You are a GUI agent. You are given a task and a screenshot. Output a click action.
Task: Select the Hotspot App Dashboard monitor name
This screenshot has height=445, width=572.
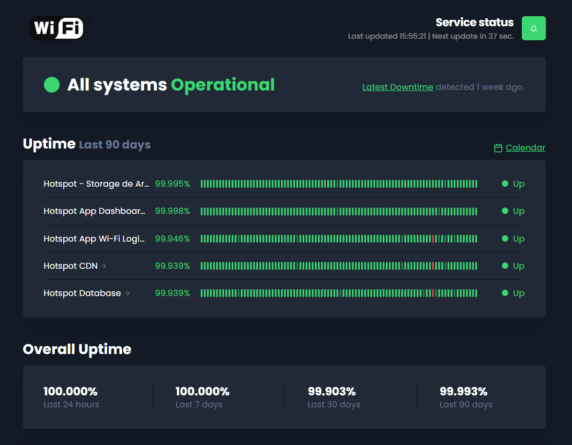95,211
